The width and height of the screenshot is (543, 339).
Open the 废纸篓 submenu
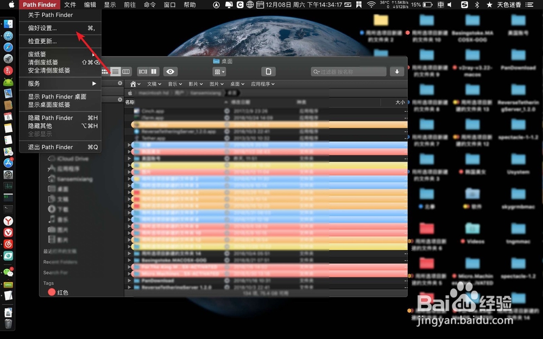point(60,54)
